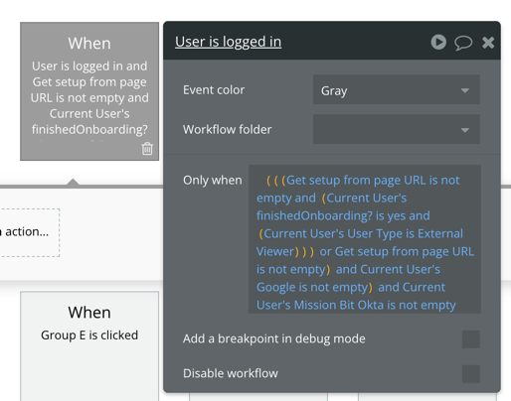
Task: Click the Workflow folder label
Action: click(228, 129)
